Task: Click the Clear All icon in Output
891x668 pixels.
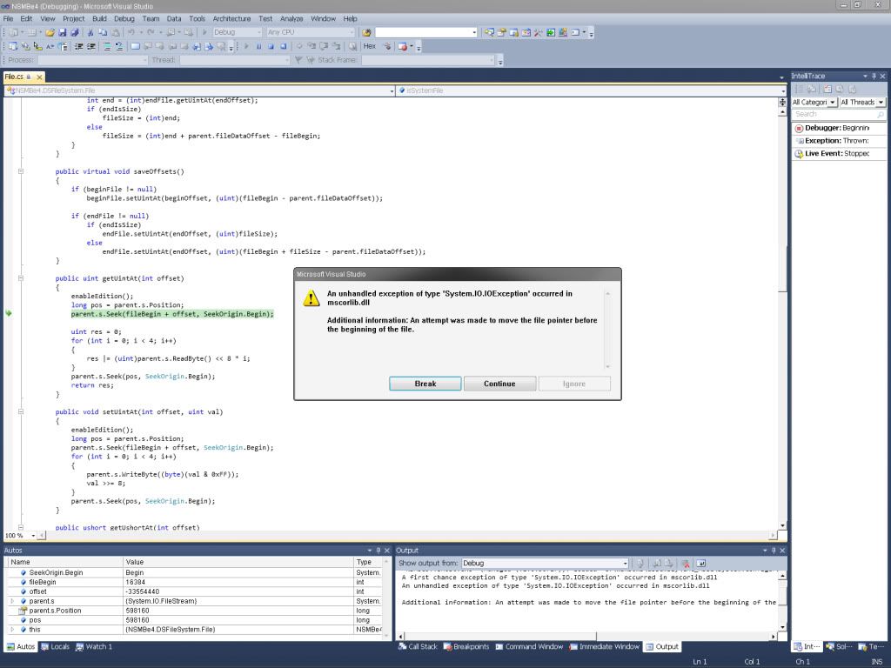Action: pos(686,564)
